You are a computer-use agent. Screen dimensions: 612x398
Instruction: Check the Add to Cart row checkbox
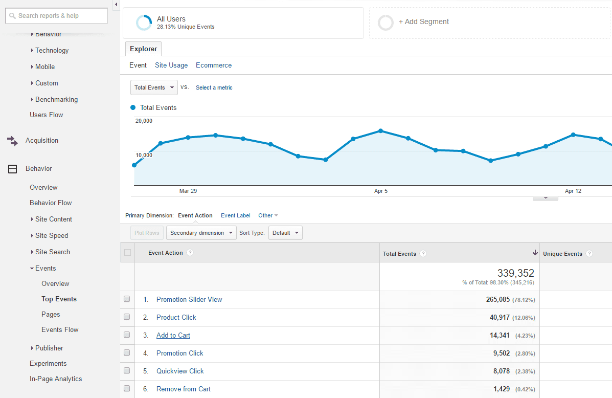126,335
